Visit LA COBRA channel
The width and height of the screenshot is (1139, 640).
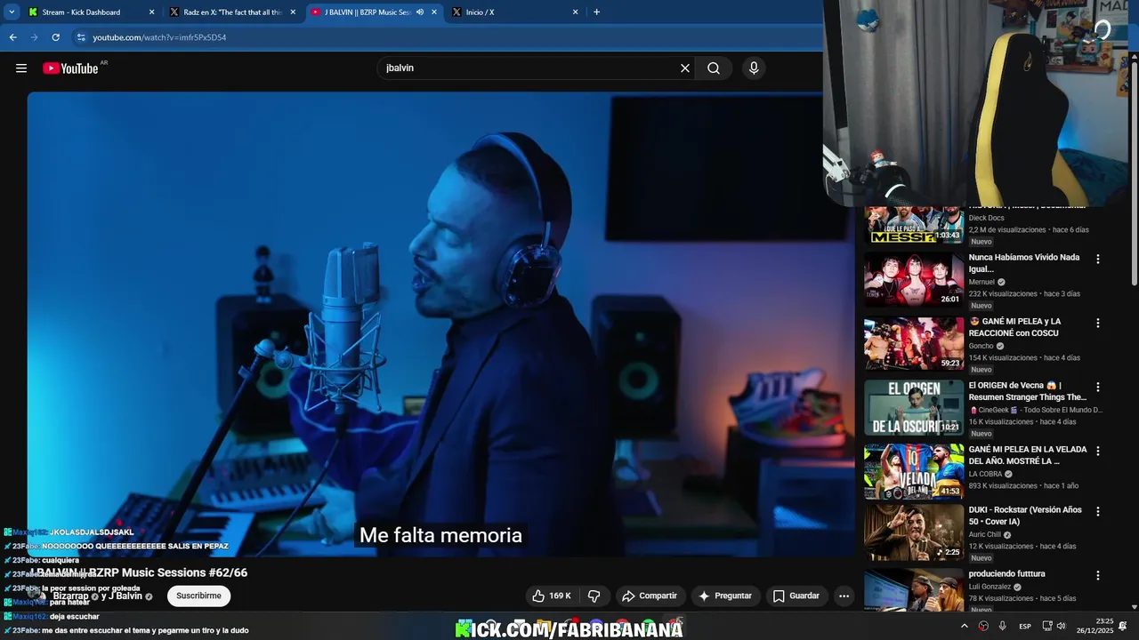(985, 474)
